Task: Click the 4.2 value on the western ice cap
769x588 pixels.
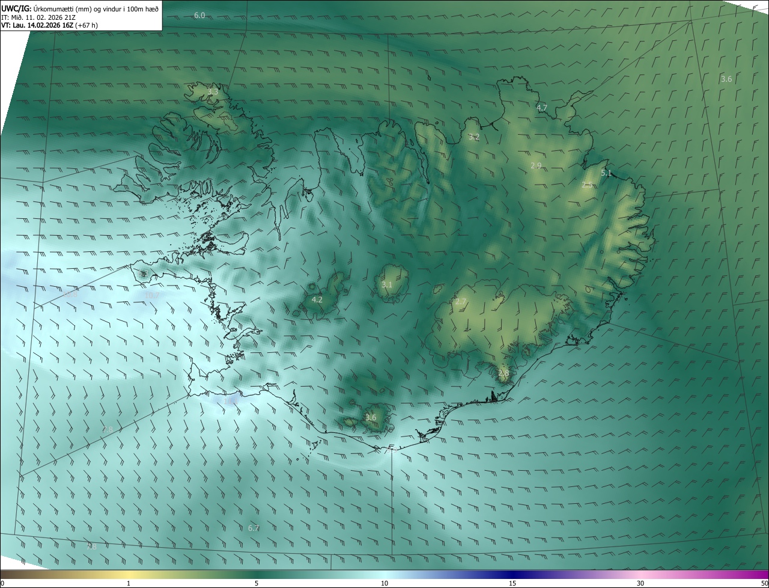Action: [317, 299]
